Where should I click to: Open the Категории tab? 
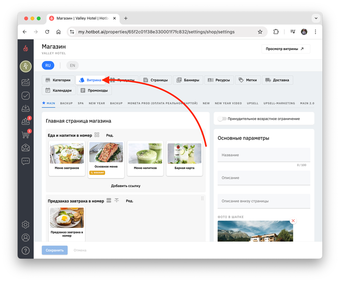[58, 80]
